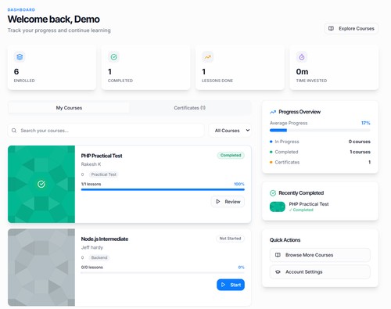391x309 pixels.
Task: Click the Explore Courses button
Action: pyautogui.click(x=351, y=28)
